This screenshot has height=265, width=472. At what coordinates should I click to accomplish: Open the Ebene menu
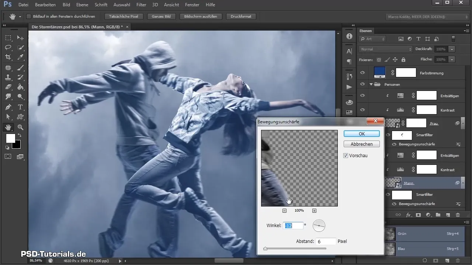(82, 5)
